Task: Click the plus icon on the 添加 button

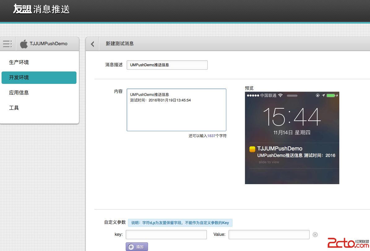Action: 131,247
